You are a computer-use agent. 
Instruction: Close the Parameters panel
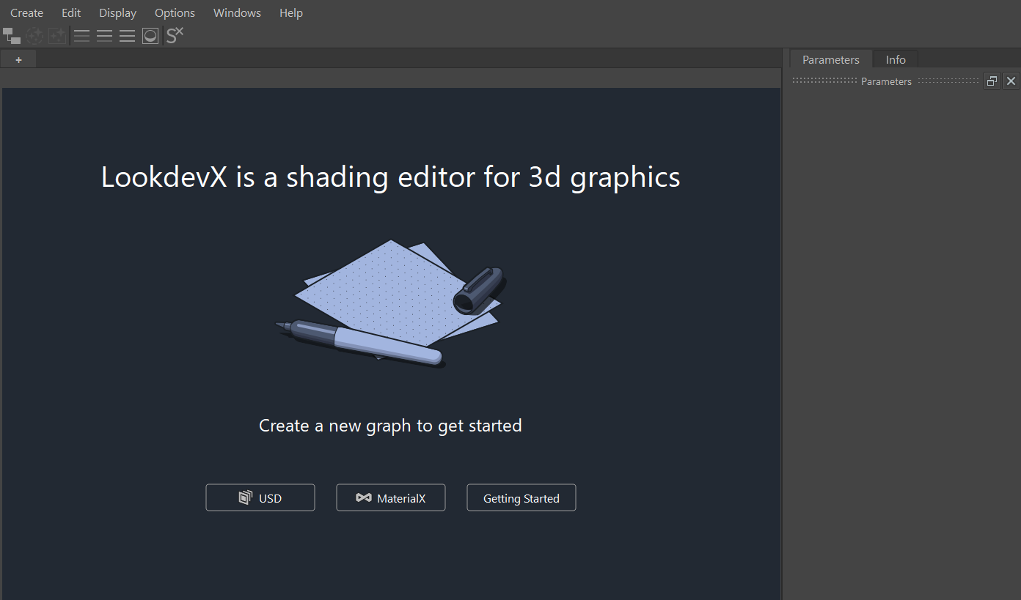pos(1011,81)
